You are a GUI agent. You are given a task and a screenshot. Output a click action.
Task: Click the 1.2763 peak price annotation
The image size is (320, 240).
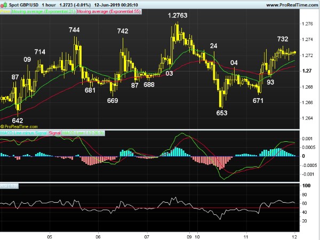tap(178, 16)
